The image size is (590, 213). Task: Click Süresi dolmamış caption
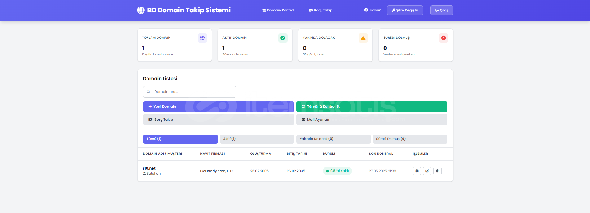point(235,54)
